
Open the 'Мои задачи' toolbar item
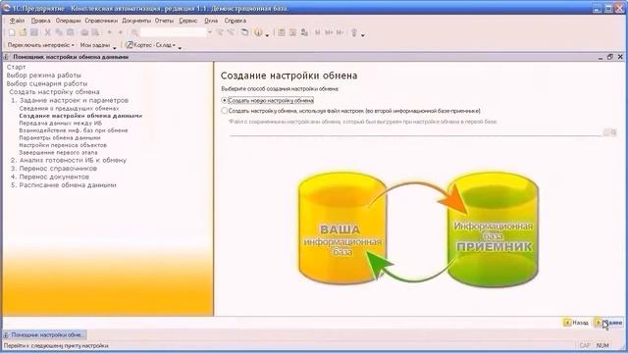tap(95, 45)
